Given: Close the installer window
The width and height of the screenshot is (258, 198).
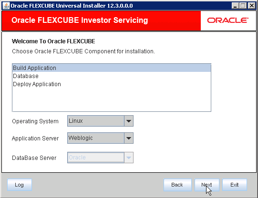Looking at the screenshot, I should click(x=252, y=6).
